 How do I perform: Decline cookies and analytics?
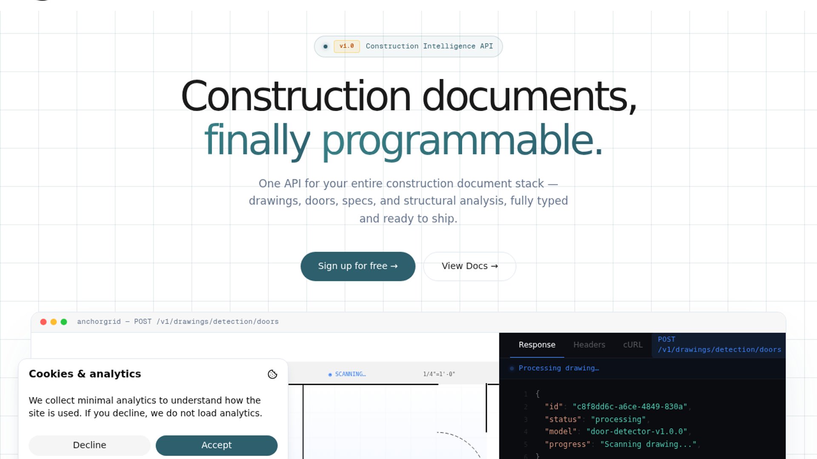pyautogui.click(x=89, y=445)
